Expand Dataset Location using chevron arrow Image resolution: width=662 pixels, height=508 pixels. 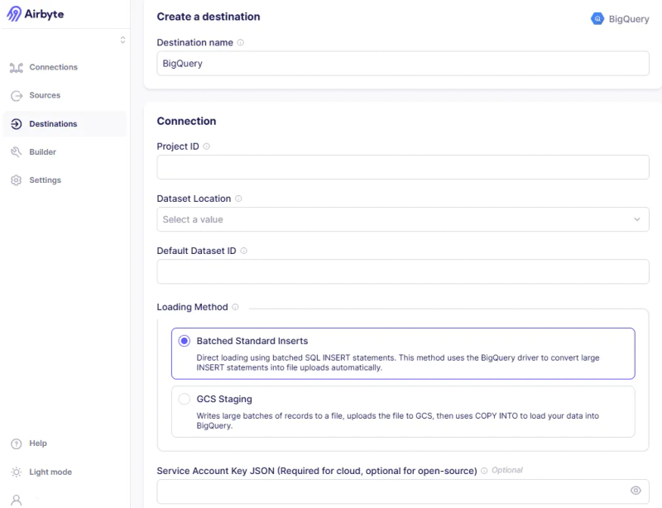click(x=637, y=219)
